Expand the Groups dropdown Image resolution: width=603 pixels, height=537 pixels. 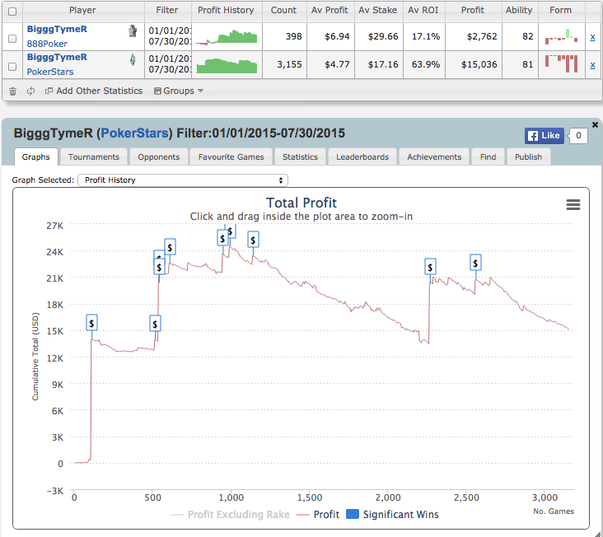(x=179, y=91)
